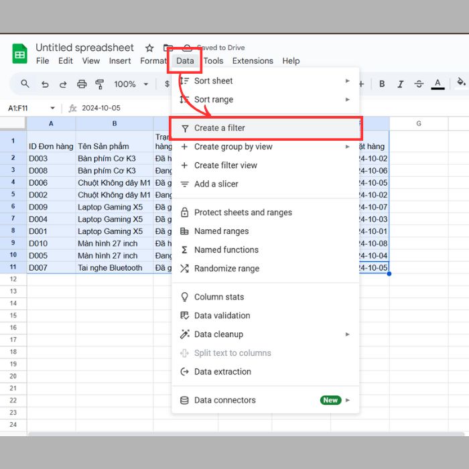The image size is (469, 469).
Task: Open the File menu
Action: [42, 61]
